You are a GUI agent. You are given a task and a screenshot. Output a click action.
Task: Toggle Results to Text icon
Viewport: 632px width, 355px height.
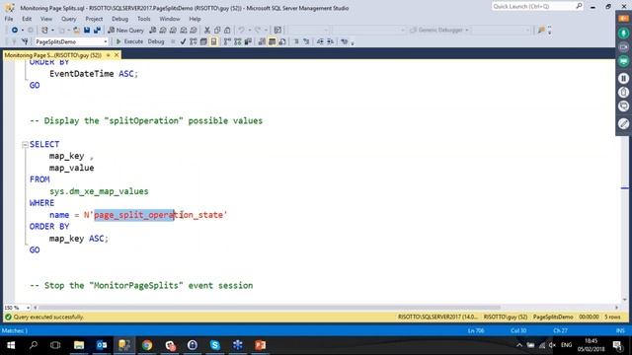[262, 41]
